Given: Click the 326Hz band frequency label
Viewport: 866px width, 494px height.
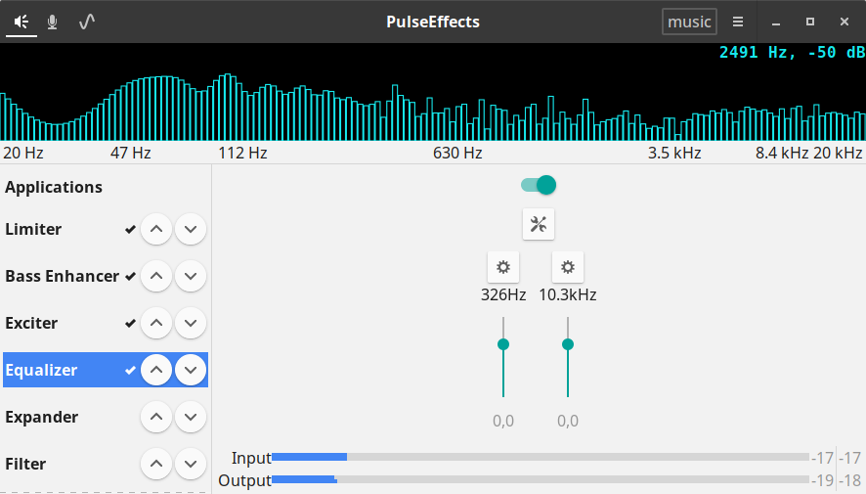Looking at the screenshot, I should point(503,294).
